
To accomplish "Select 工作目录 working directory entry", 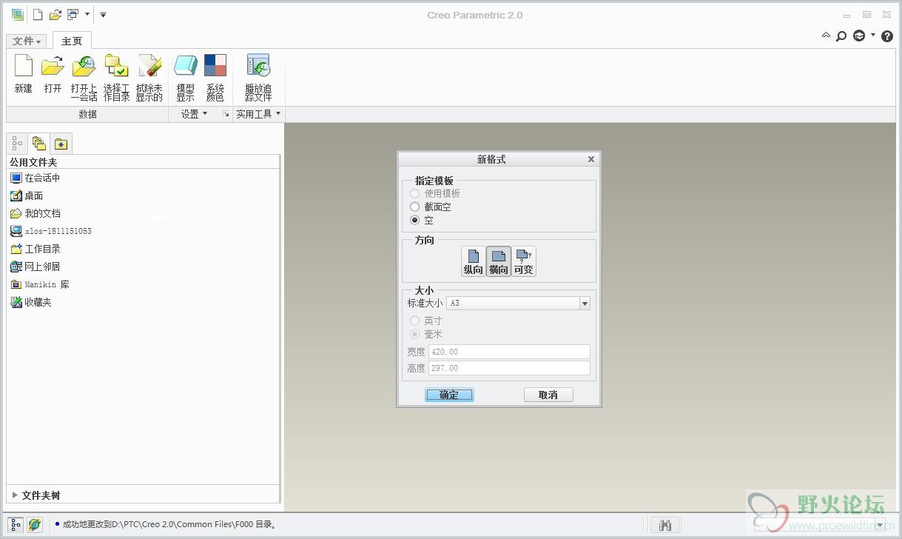I will click(x=36, y=249).
